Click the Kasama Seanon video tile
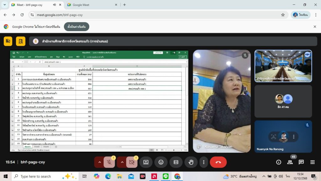The image size is (321, 181). (222, 101)
